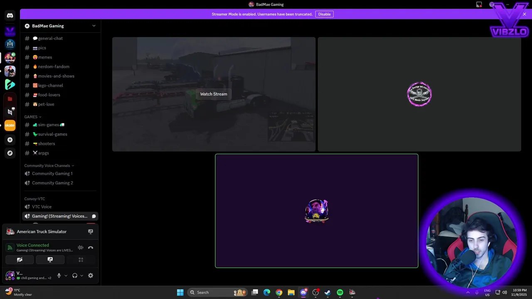Deafen the headphones
Screen dimensions: 532x299
point(75,275)
